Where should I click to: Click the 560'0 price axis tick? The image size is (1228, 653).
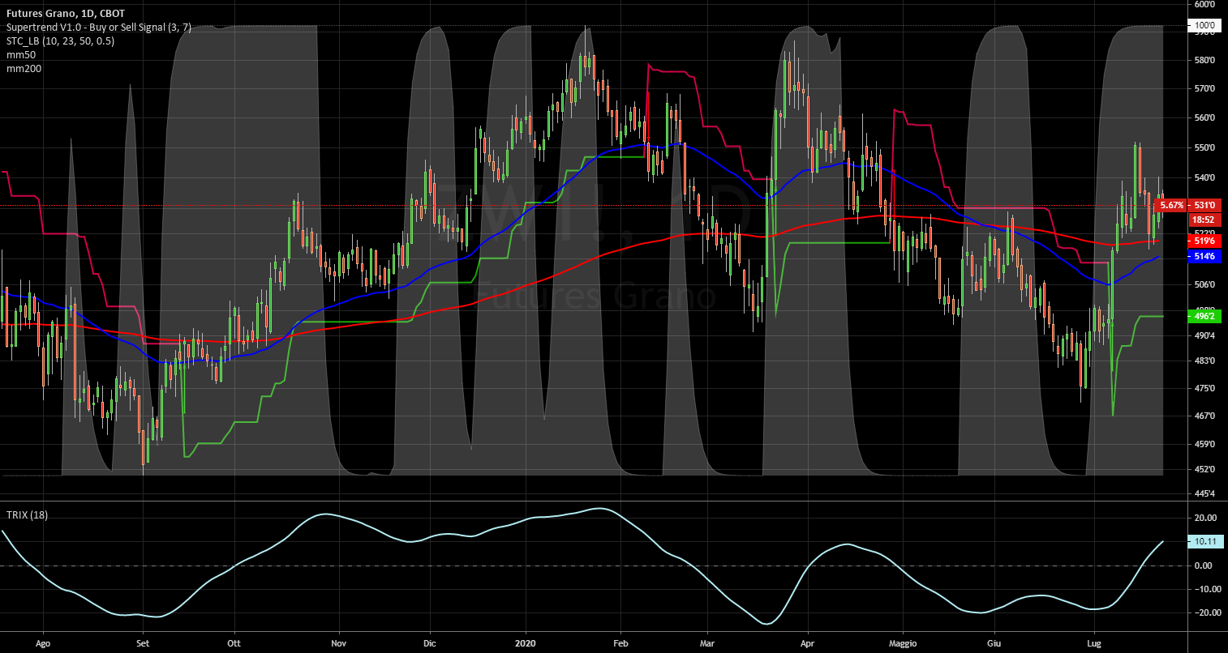pyautogui.click(x=1204, y=118)
